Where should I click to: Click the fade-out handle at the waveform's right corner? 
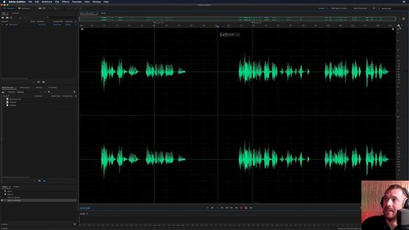(x=393, y=29)
